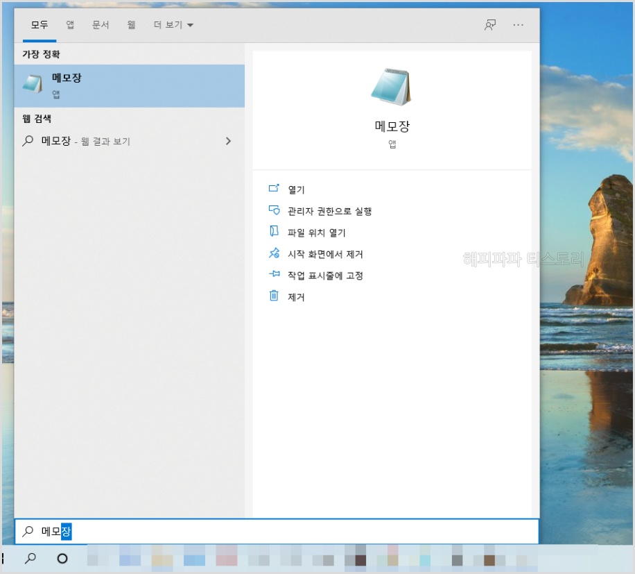635x574 pixels.
Task: Click the 메모장 title in preview pane
Action: (392, 126)
